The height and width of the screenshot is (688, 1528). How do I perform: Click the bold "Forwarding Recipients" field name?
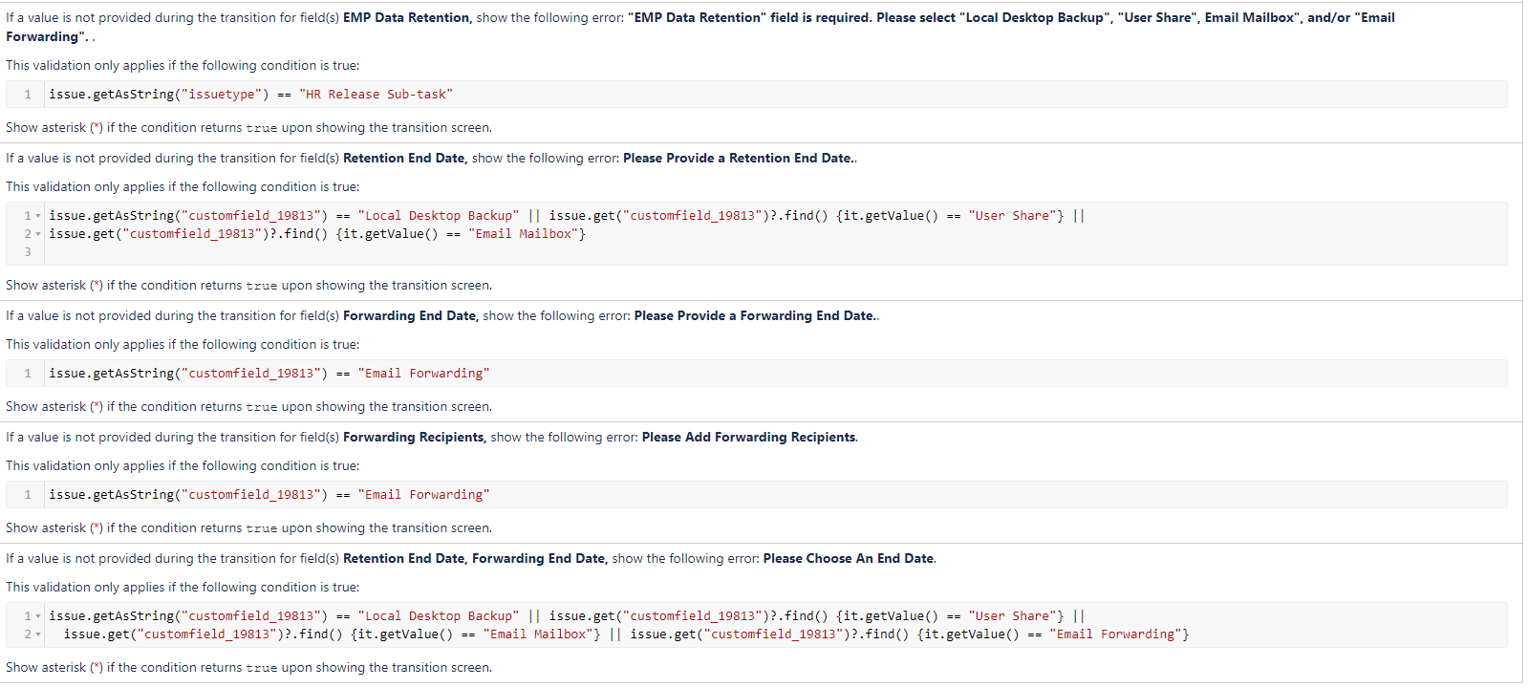(x=414, y=438)
